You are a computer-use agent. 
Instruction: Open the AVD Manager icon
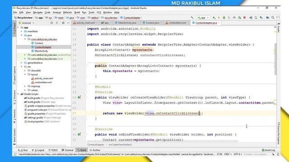point(256,18)
